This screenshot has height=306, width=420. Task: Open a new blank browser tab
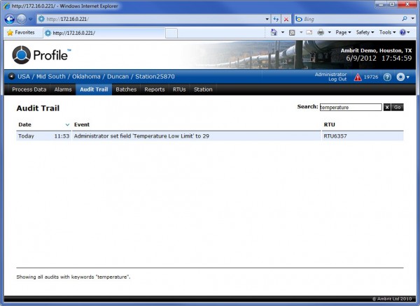click(171, 34)
